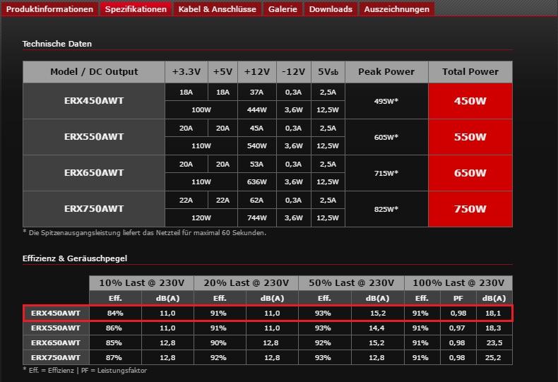Select ERX450AWT in the efficiency table

(56, 314)
